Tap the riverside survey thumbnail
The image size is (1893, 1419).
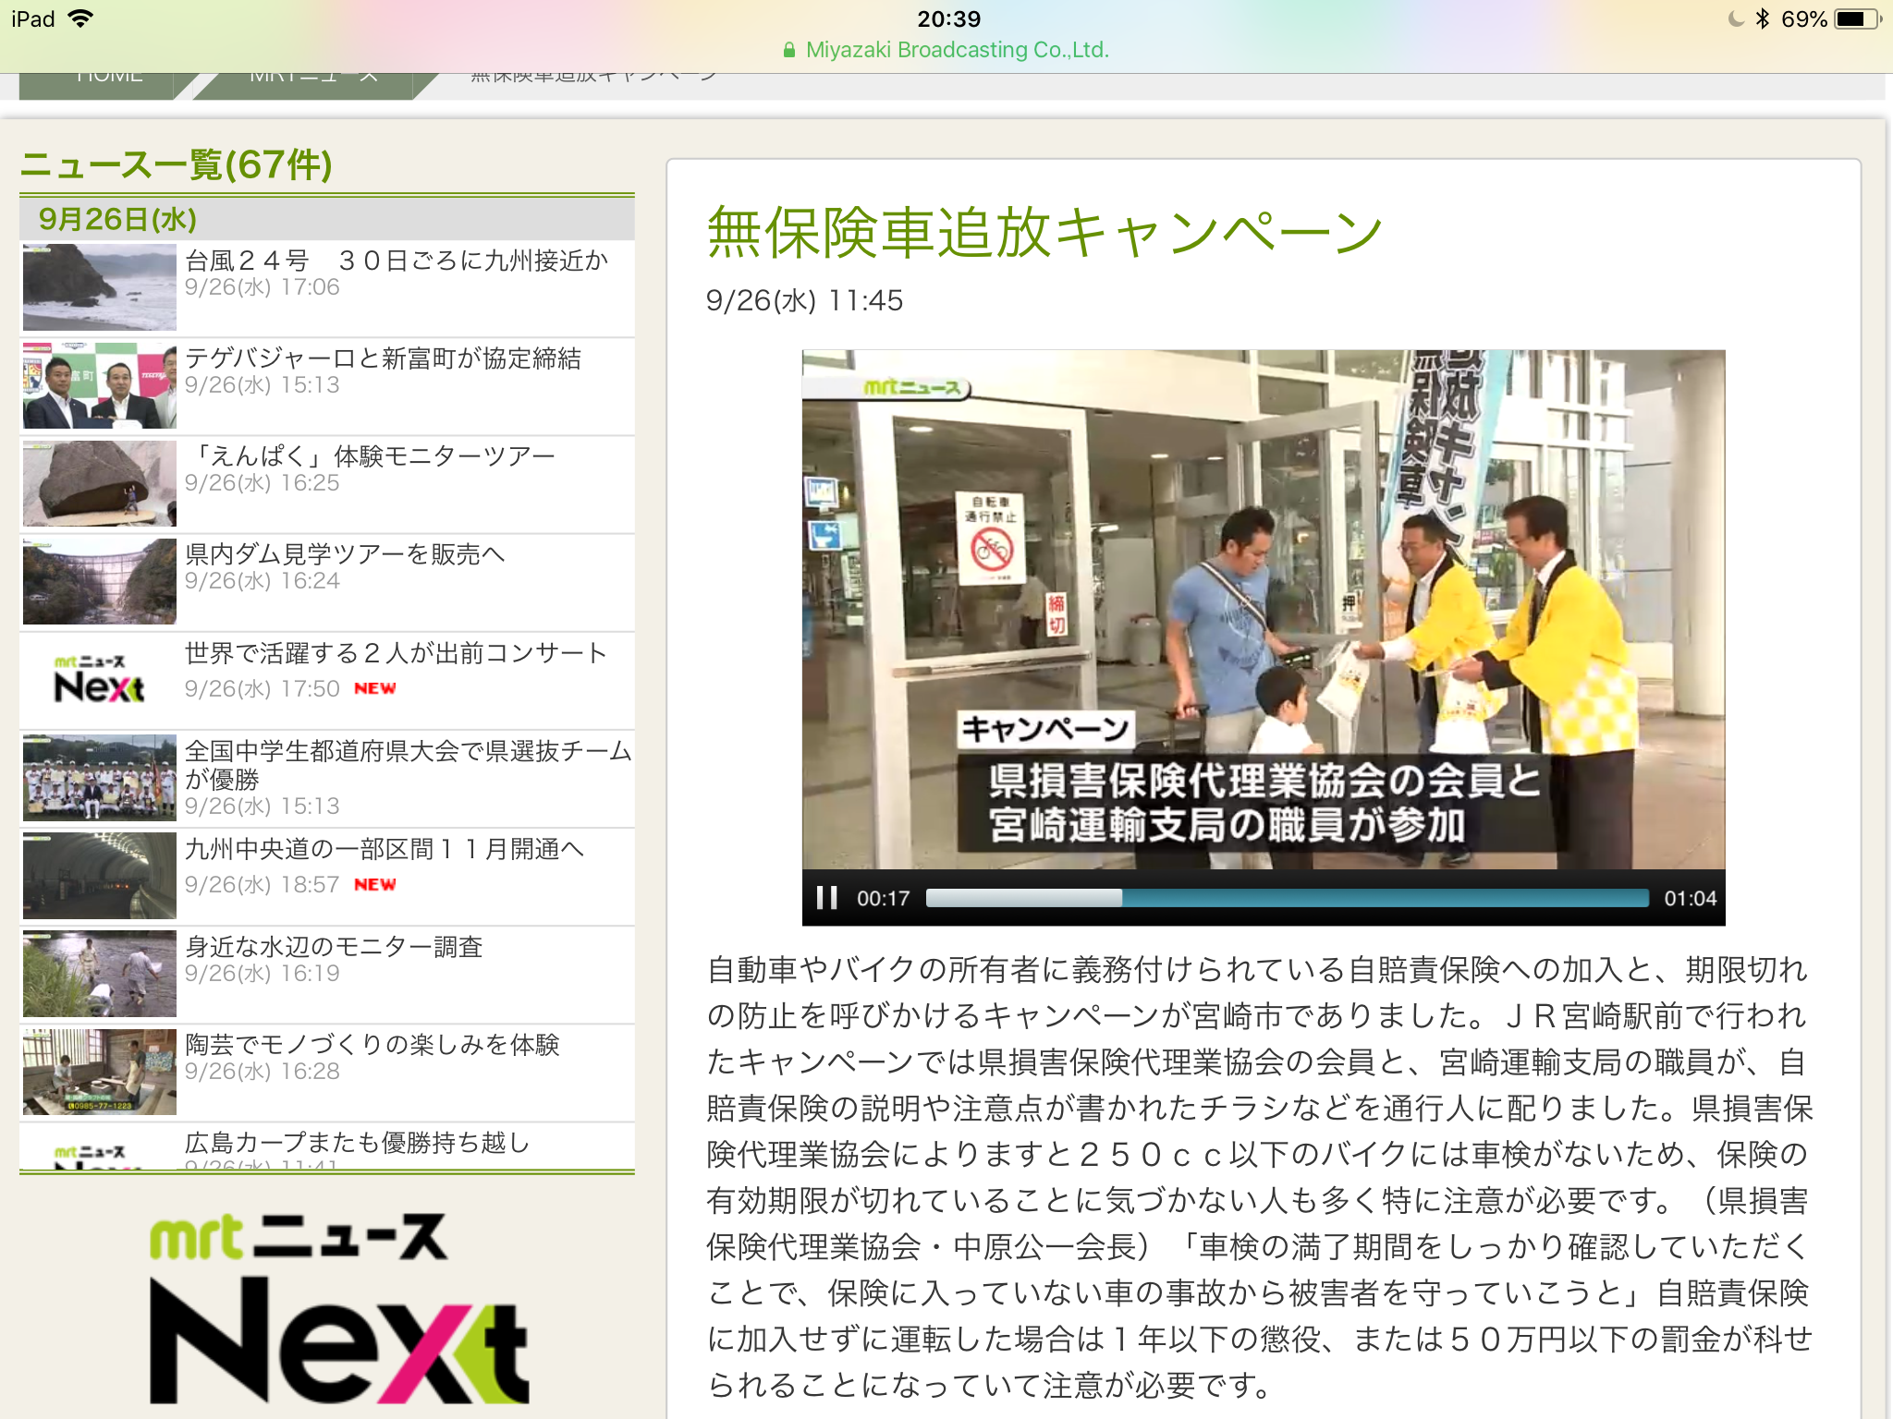(99, 974)
